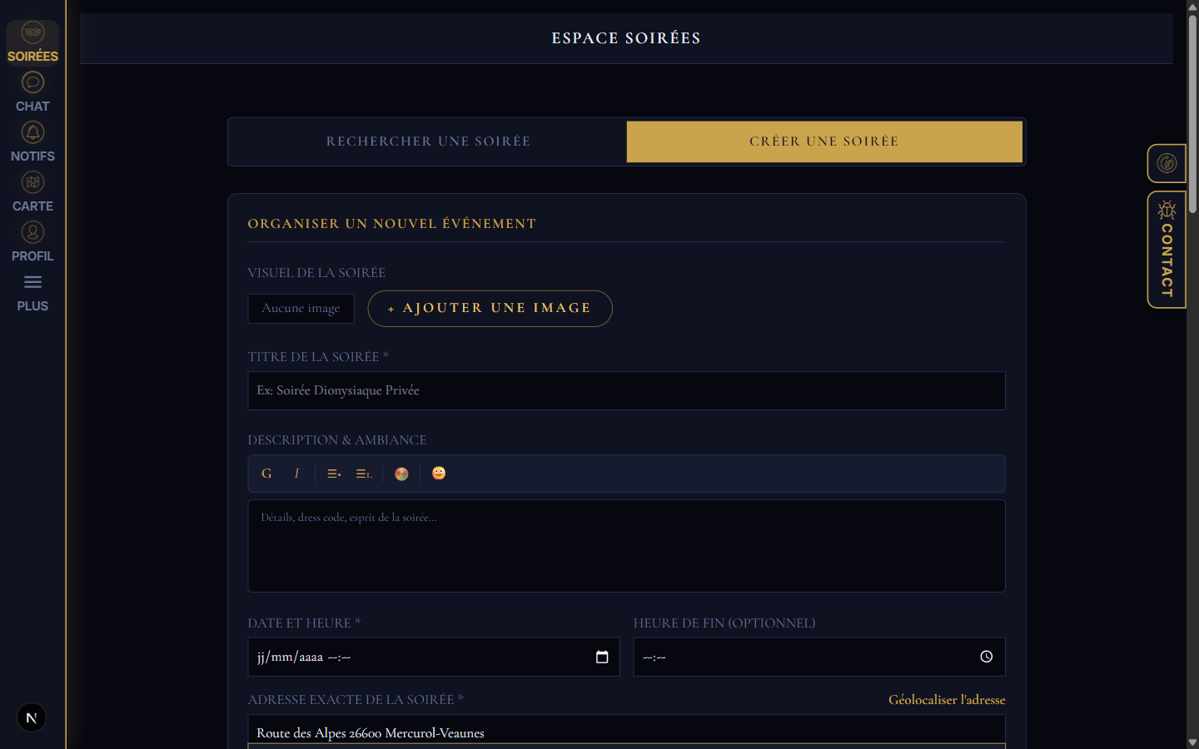Open the emoji picker in description toolbar
The width and height of the screenshot is (1199, 749).
coord(439,473)
